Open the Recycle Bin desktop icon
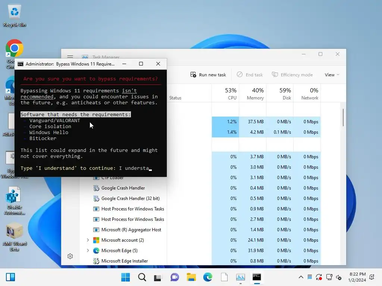382x286 pixels. pos(15,16)
